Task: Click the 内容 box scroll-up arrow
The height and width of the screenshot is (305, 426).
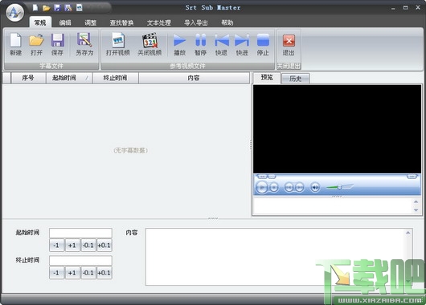Action: (x=408, y=233)
